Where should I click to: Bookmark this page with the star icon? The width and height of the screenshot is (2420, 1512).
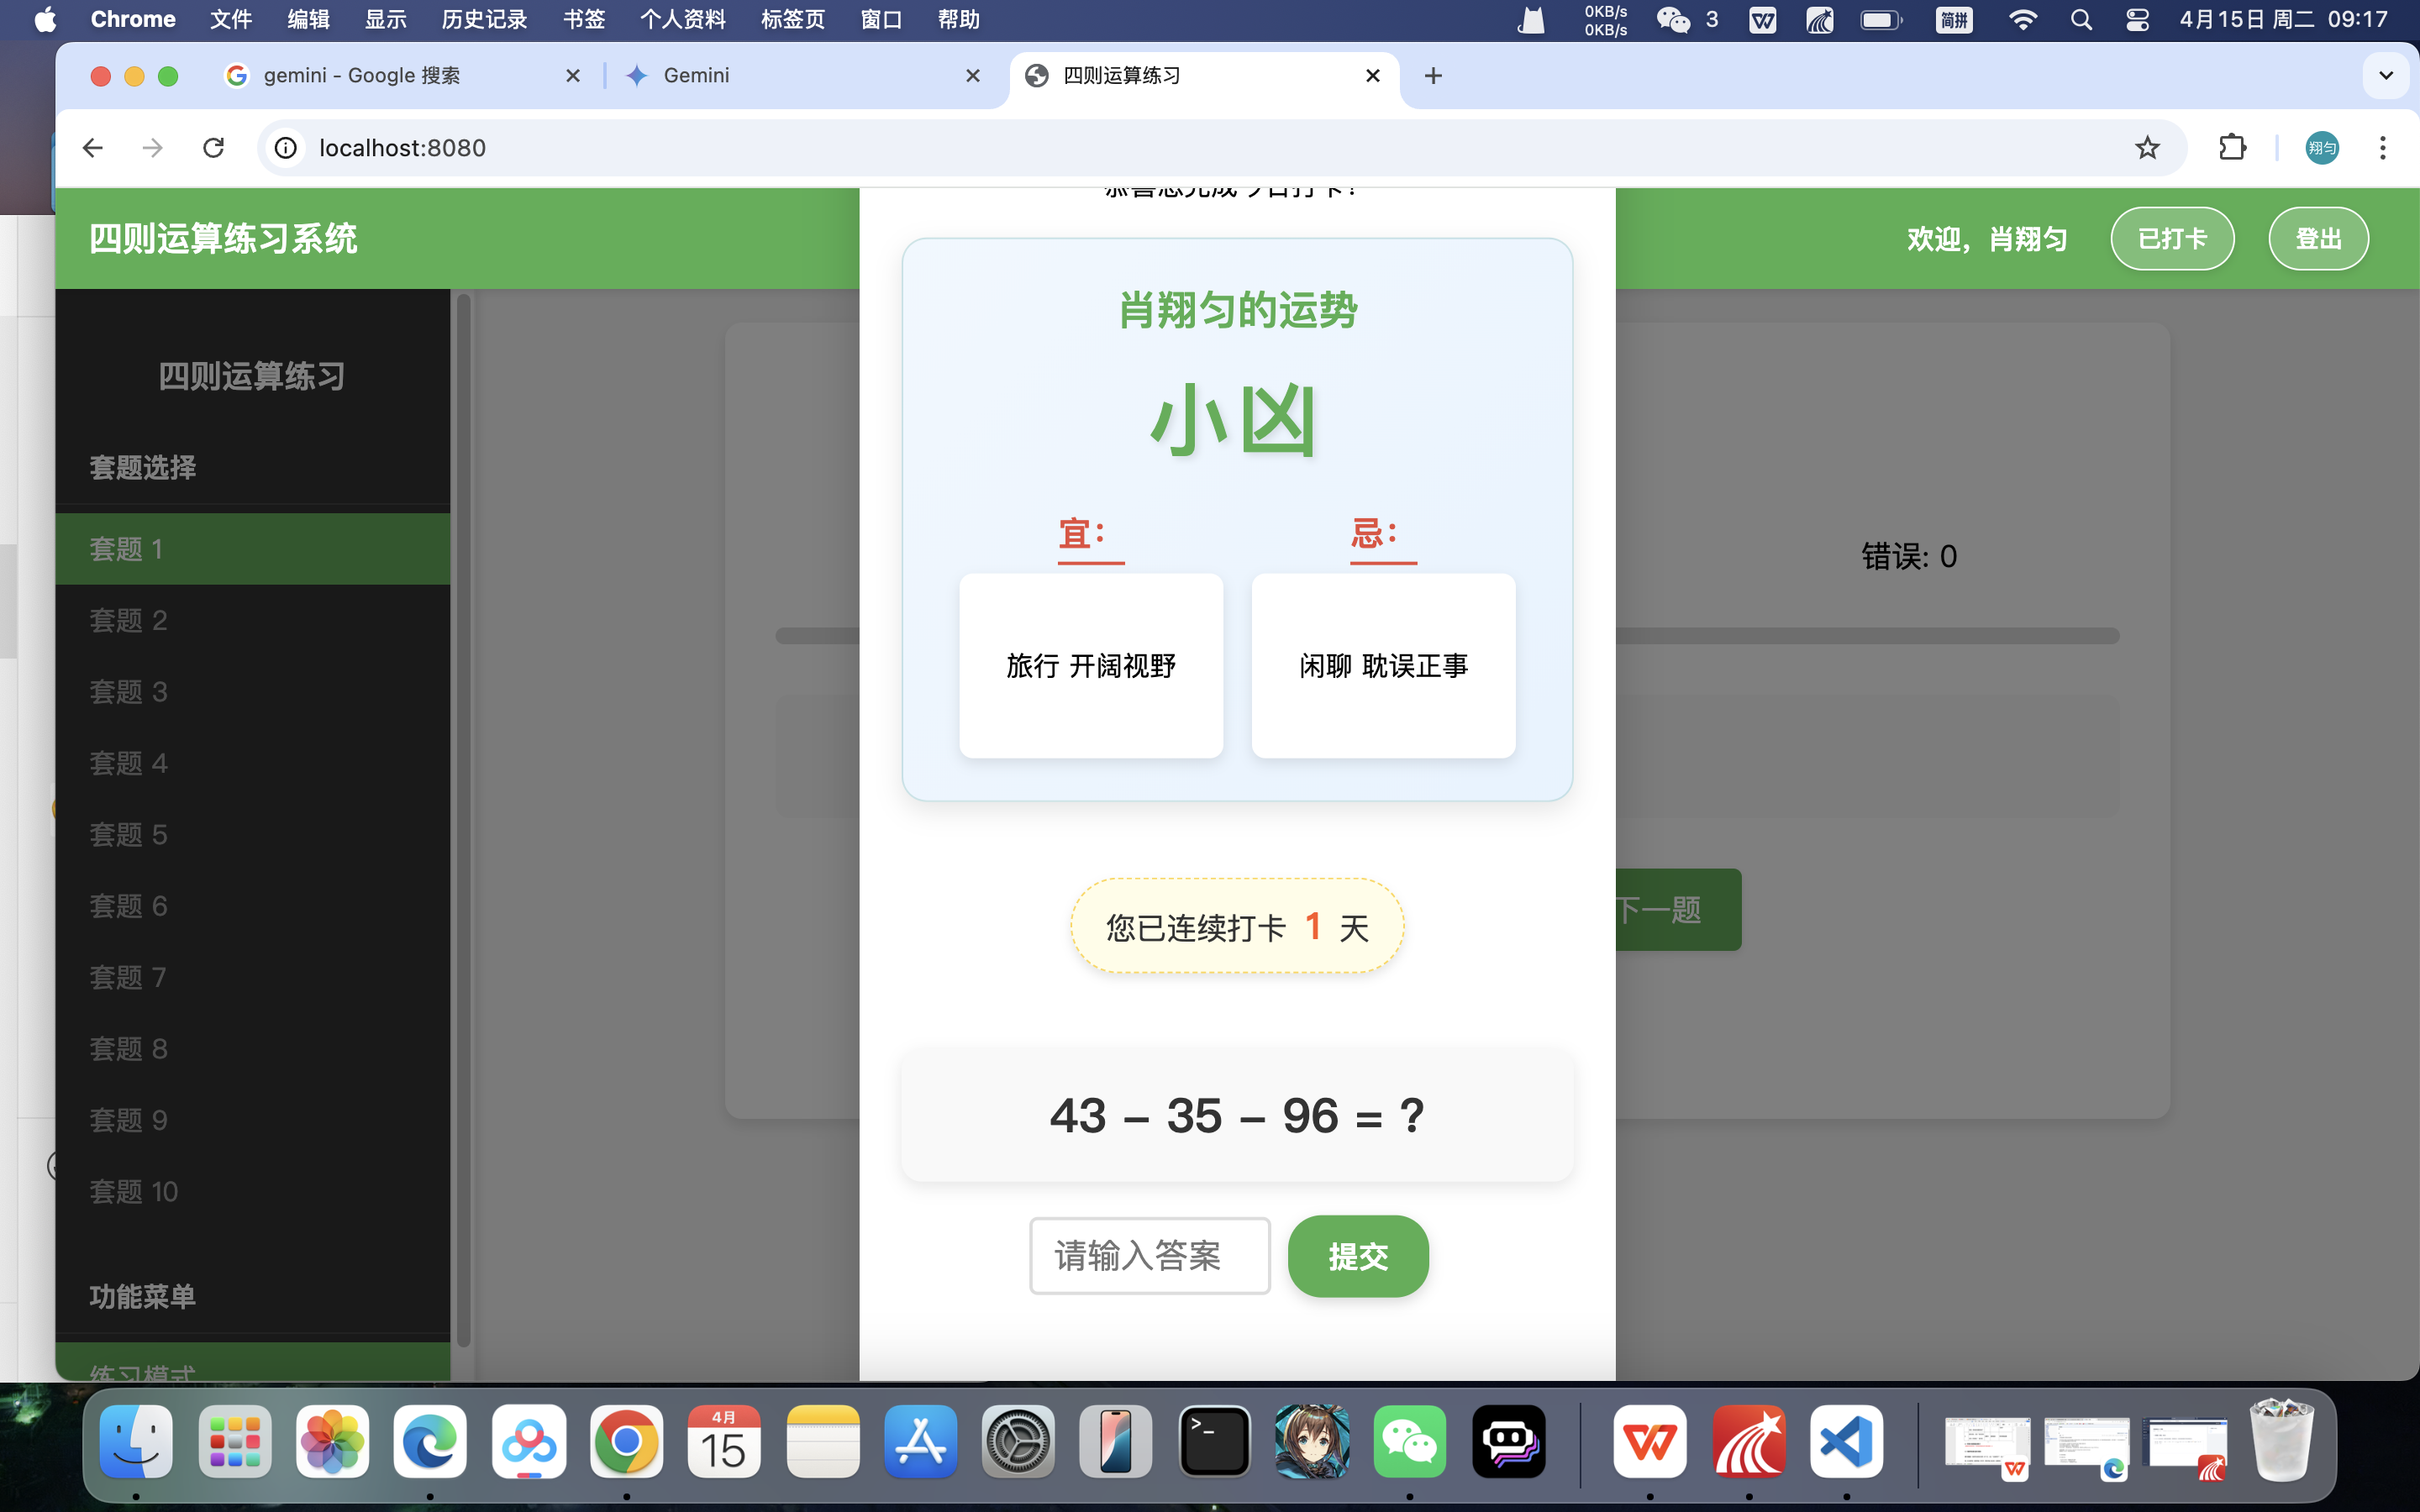(x=2147, y=148)
